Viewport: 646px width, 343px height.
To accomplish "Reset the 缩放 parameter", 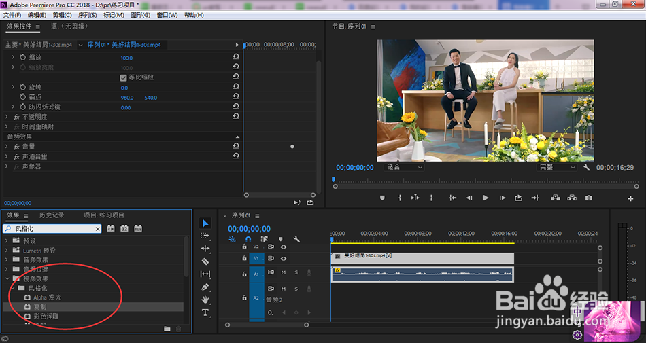I will tap(236, 57).
